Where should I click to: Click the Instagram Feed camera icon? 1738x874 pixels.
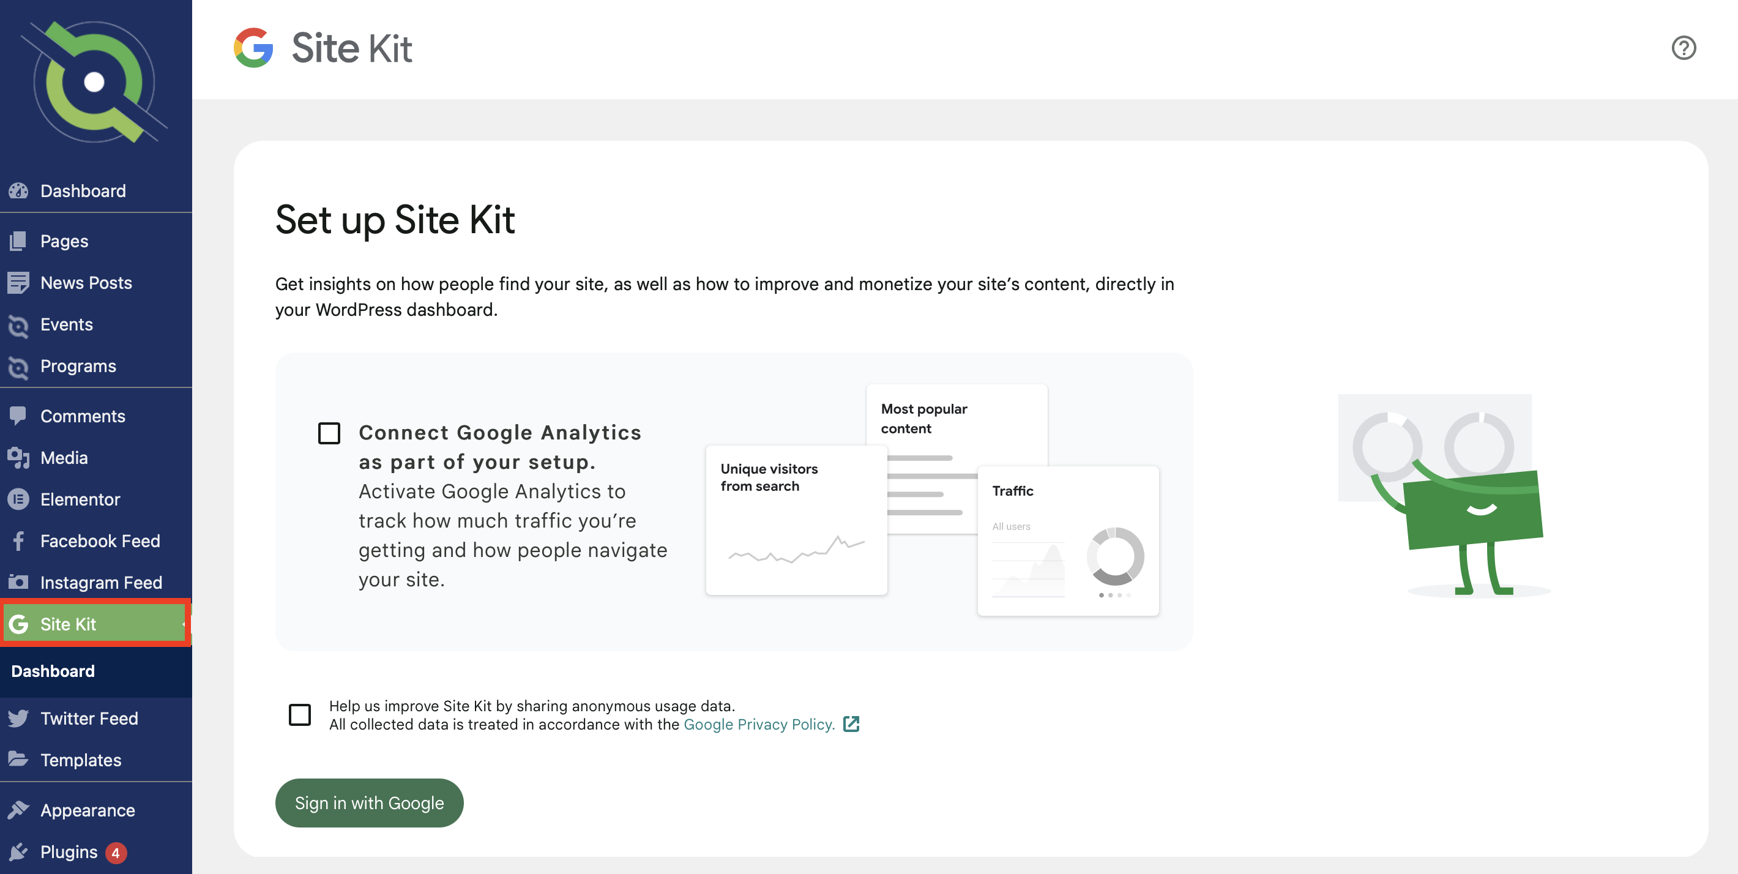click(x=18, y=582)
